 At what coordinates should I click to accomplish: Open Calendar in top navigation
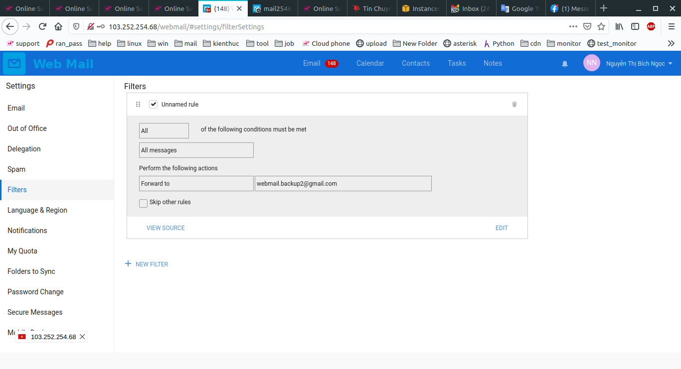tap(370, 63)
